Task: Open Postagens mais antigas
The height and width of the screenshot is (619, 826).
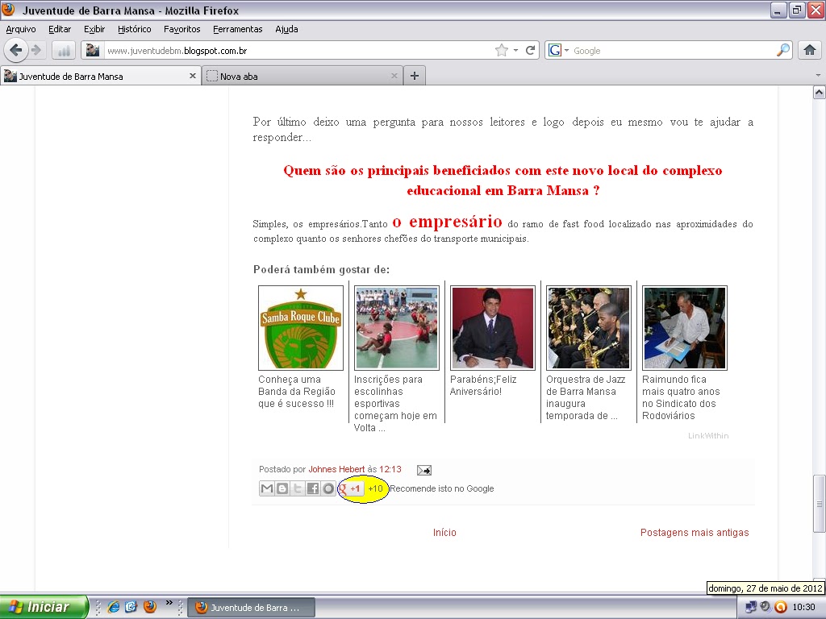Action: (x=695, y=533)
